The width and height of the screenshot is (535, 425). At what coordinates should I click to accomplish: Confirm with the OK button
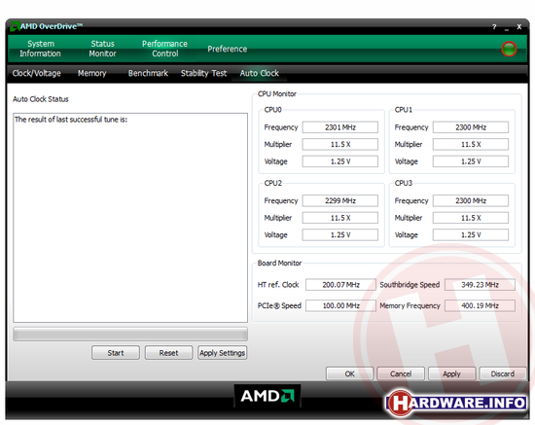[x=350, y=373]
